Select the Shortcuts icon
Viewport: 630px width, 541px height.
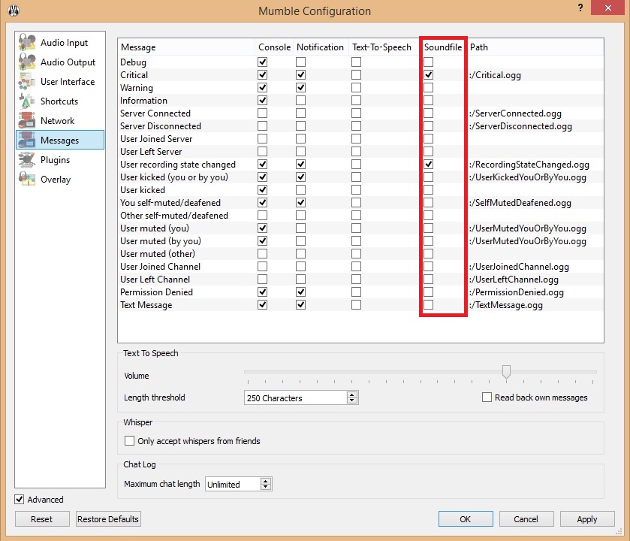[27, 101]
